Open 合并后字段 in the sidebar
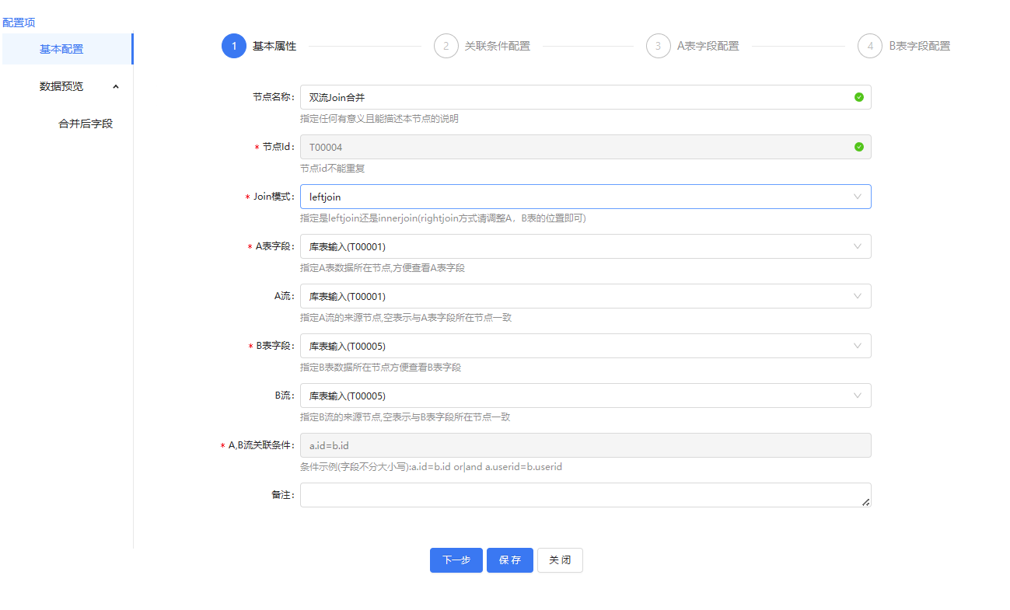Image resolution: width=1010 pixels, height=610 pixels. 86,124
